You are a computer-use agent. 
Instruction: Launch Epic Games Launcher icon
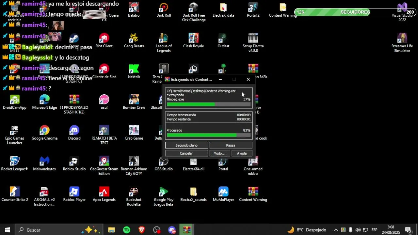(15, 135)
